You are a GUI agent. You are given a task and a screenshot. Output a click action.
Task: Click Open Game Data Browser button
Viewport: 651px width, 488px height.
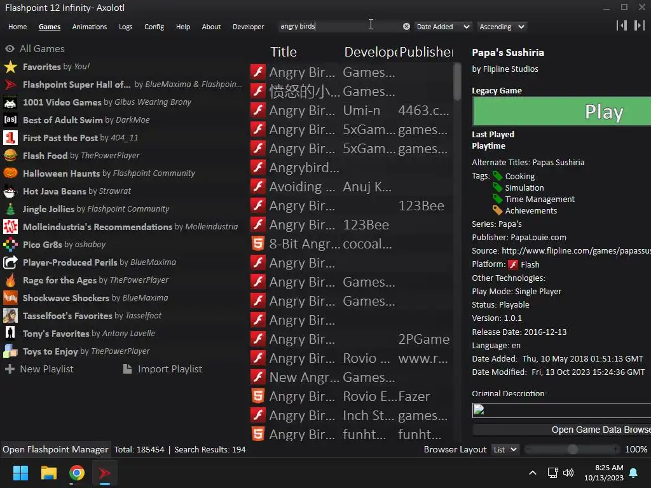[x=562, y=430]
